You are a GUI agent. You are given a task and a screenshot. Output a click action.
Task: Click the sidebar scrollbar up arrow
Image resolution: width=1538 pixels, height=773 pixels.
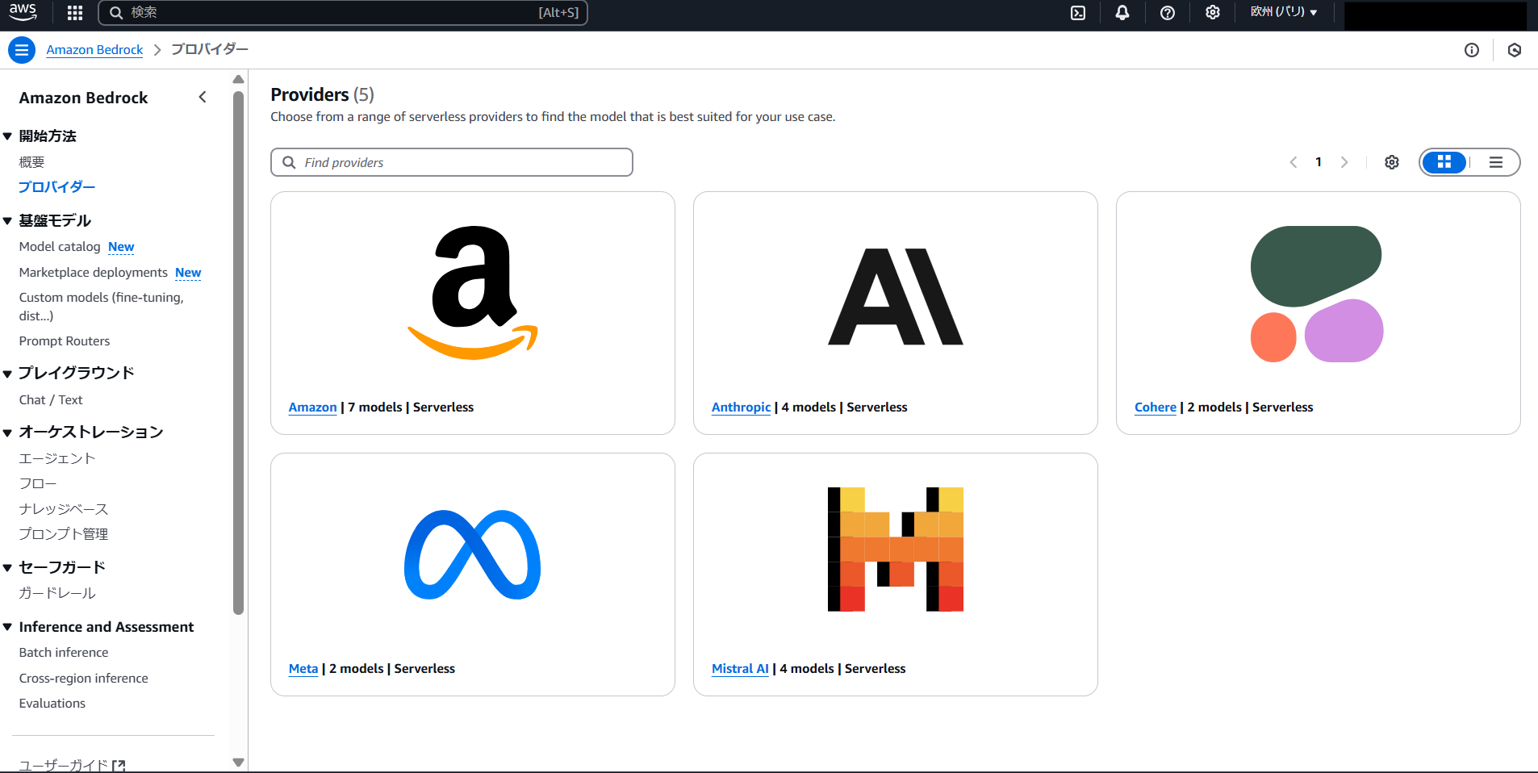click(238, 79)
